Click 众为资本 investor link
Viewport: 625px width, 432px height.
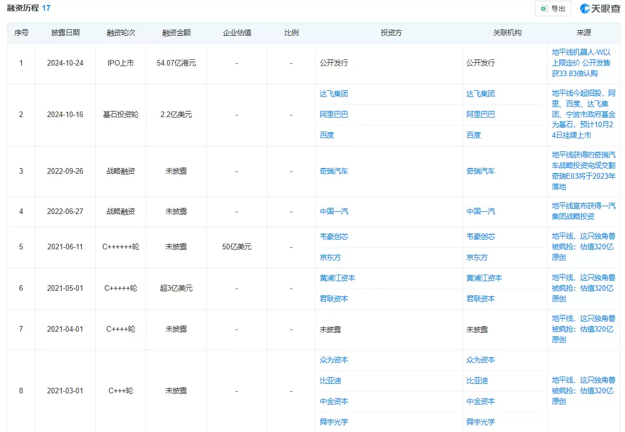334,360
